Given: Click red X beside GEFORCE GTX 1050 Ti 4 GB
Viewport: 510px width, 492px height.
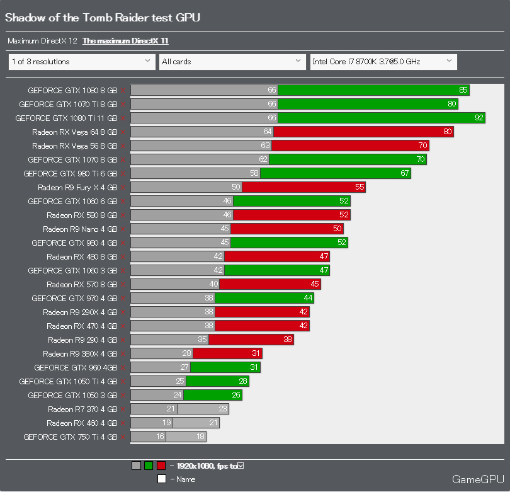Looking at the screenshot, I should pos(123,382).
